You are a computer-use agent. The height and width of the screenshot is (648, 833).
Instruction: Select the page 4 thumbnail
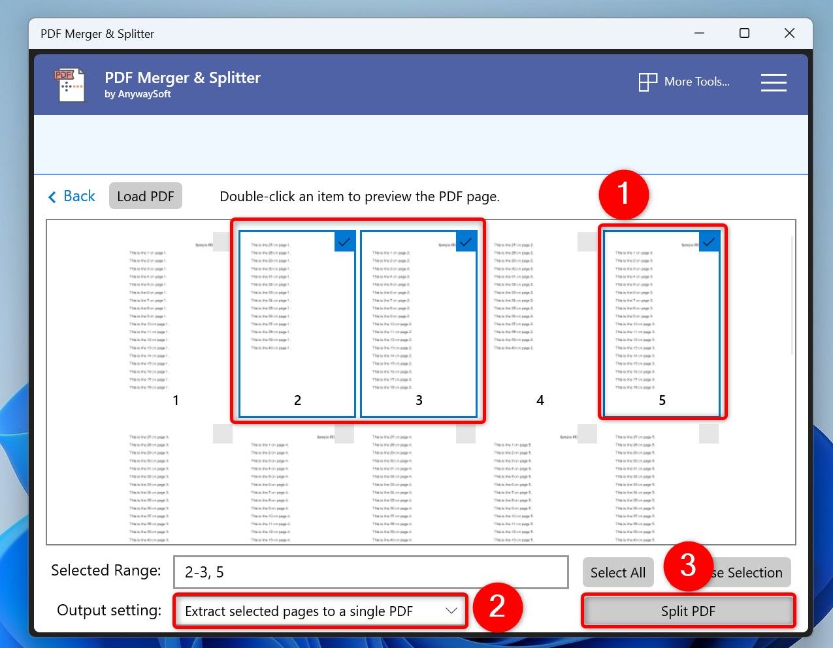pyautogui.click(x=540, y=324)
